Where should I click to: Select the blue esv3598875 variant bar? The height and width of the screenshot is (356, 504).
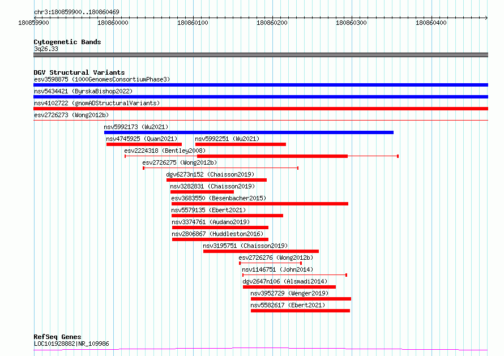click(x=260, y=85)
